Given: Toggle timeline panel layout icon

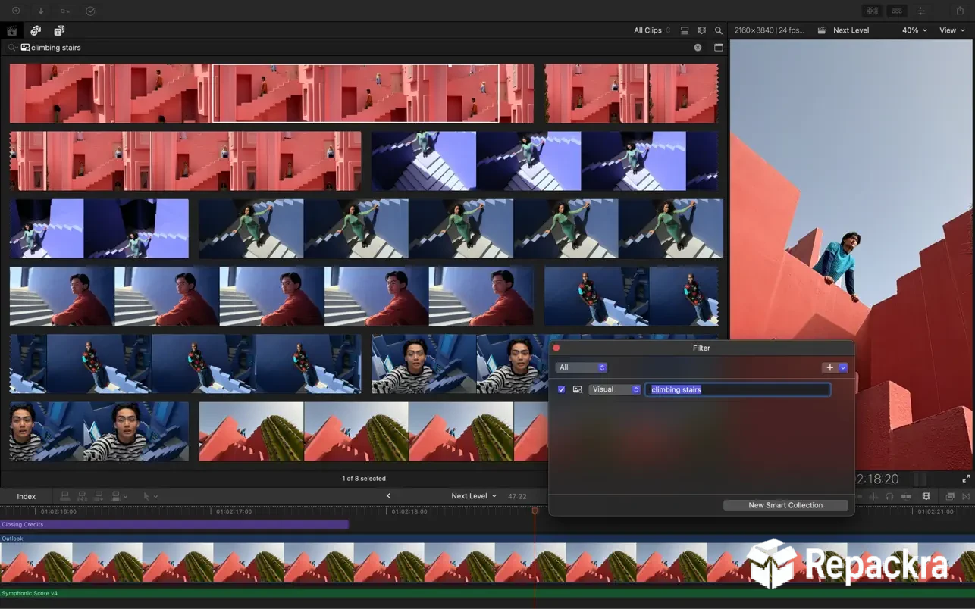Looking at the screenshot, I should (897, 11).
